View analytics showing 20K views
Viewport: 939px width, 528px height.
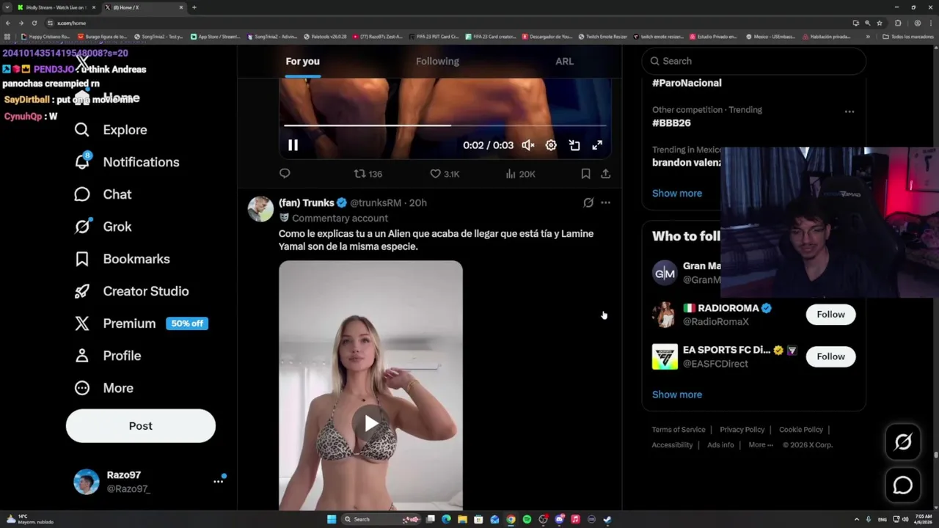(520, 174)
